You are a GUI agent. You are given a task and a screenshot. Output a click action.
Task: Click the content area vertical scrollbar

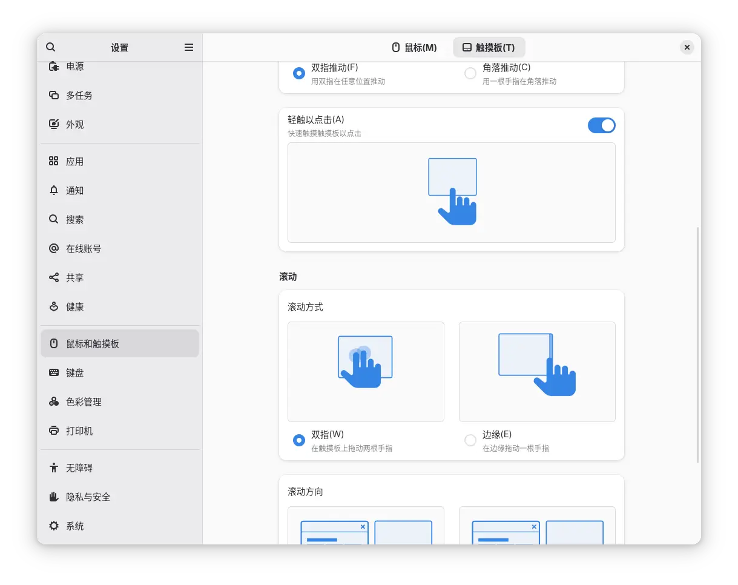[x=698, y=345]
